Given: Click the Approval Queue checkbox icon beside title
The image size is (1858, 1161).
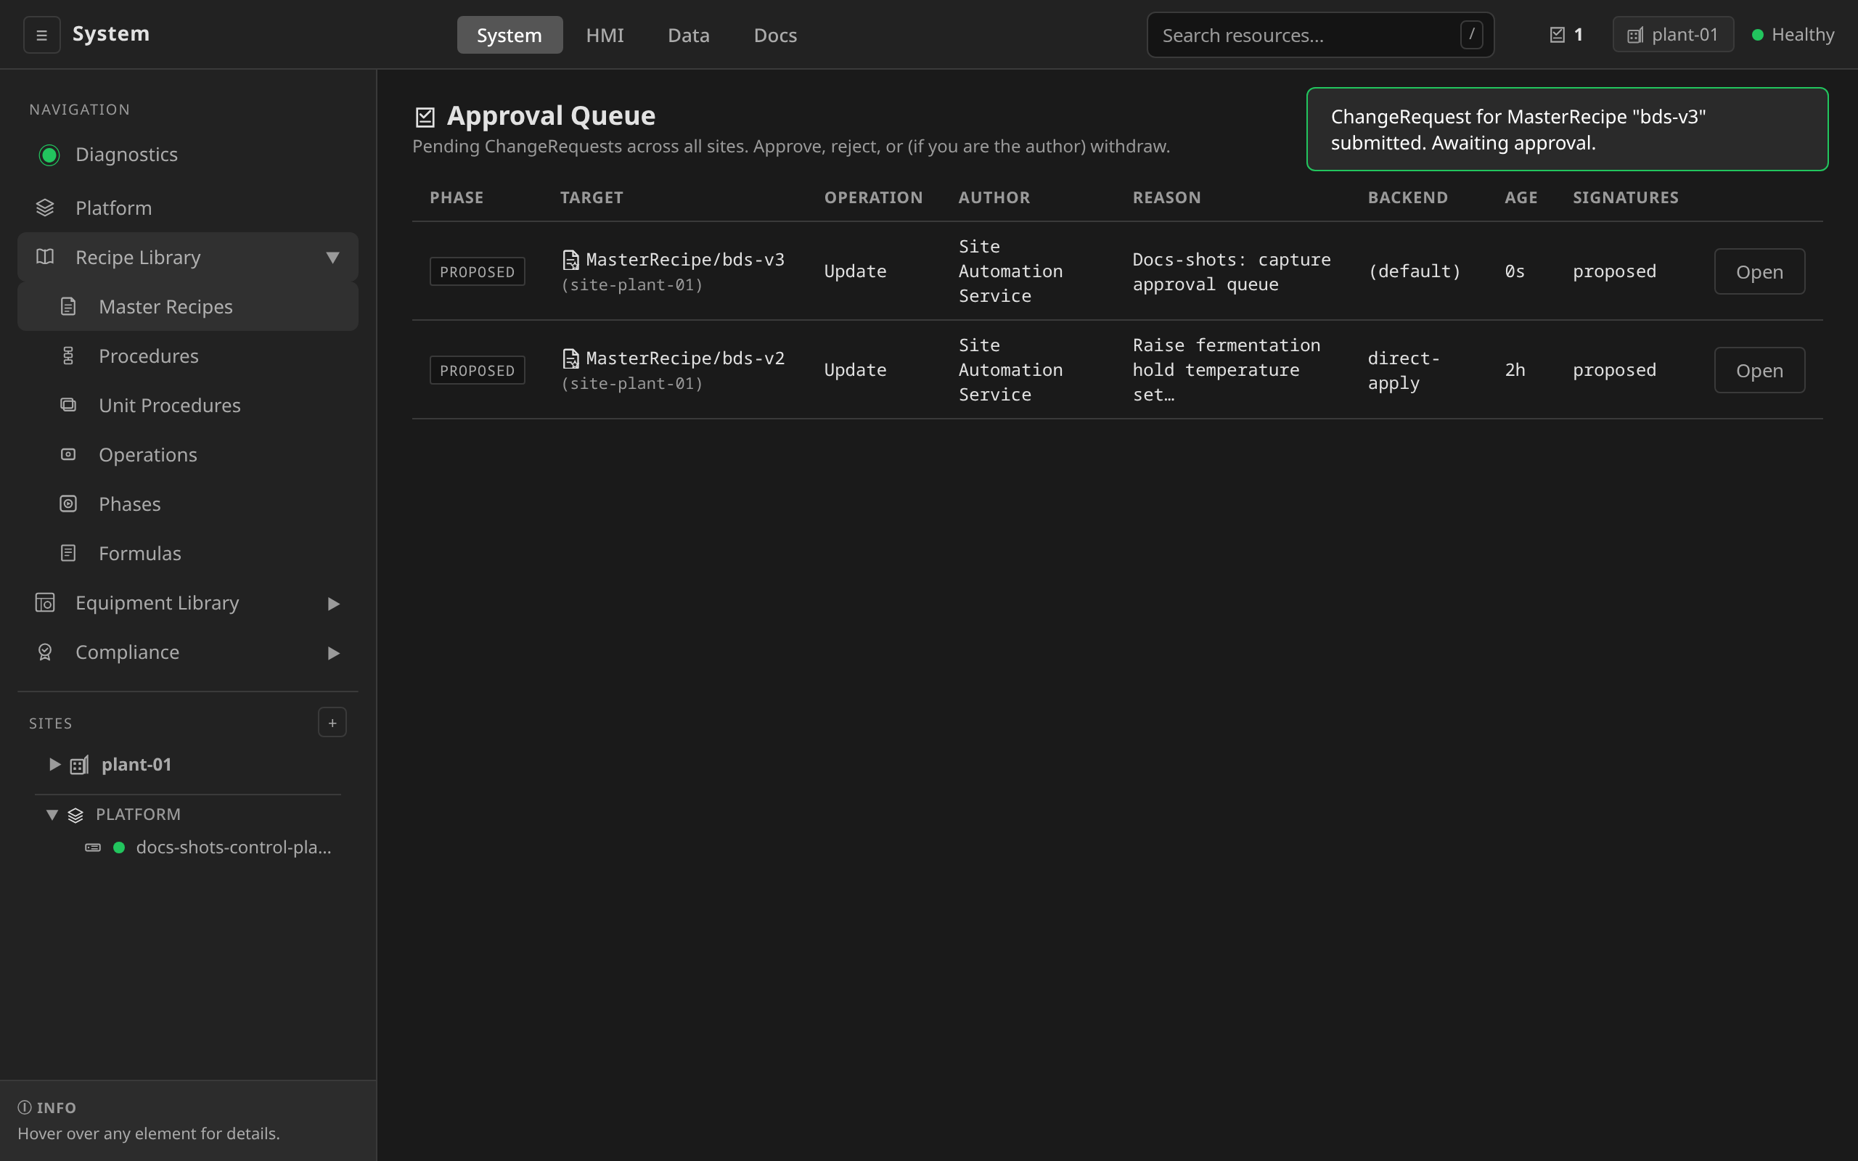Looking at the screenshot, I should point(425,117).
